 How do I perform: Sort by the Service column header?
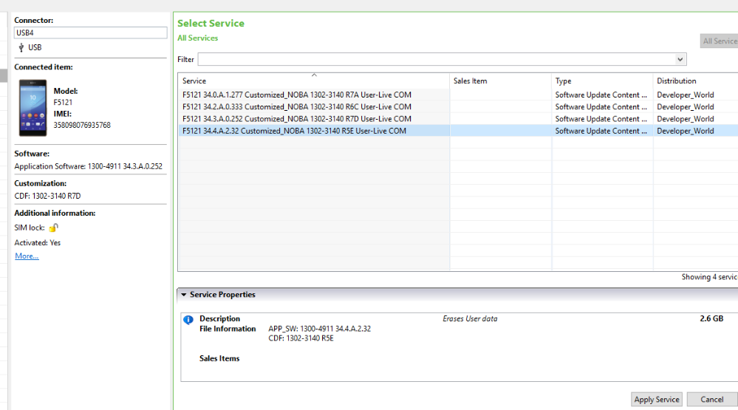pos(313,81)
